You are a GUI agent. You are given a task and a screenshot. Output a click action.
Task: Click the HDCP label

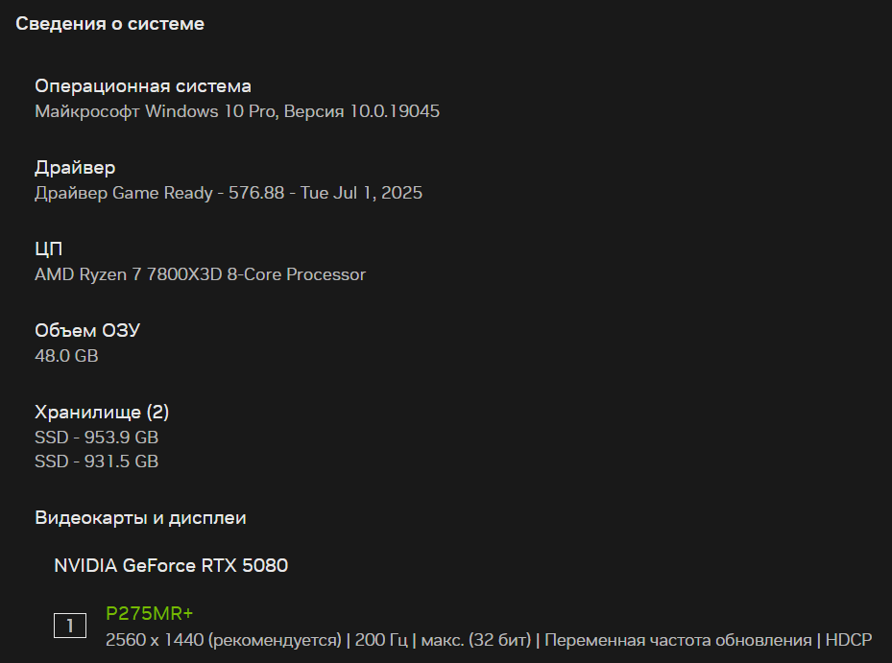[848, 640]
